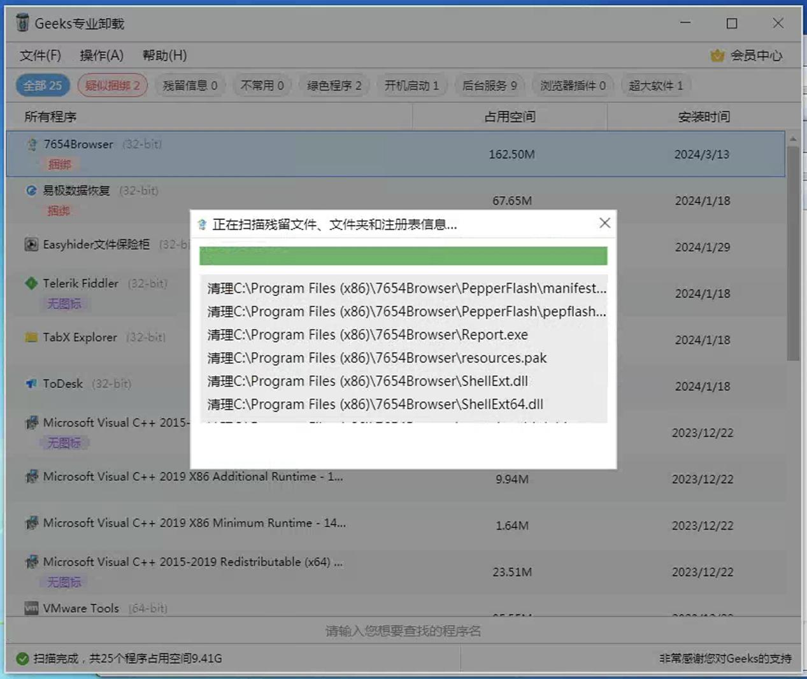Select the 7654Browser application icon
The height and width of the screenshot is (679, 807).
coord(32,145)
